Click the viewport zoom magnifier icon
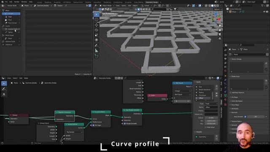270x152 pixels. click(x=220, y=26)
